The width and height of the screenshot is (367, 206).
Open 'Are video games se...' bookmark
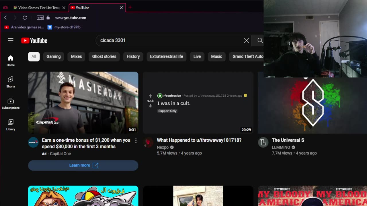click(x=24, y=27)
